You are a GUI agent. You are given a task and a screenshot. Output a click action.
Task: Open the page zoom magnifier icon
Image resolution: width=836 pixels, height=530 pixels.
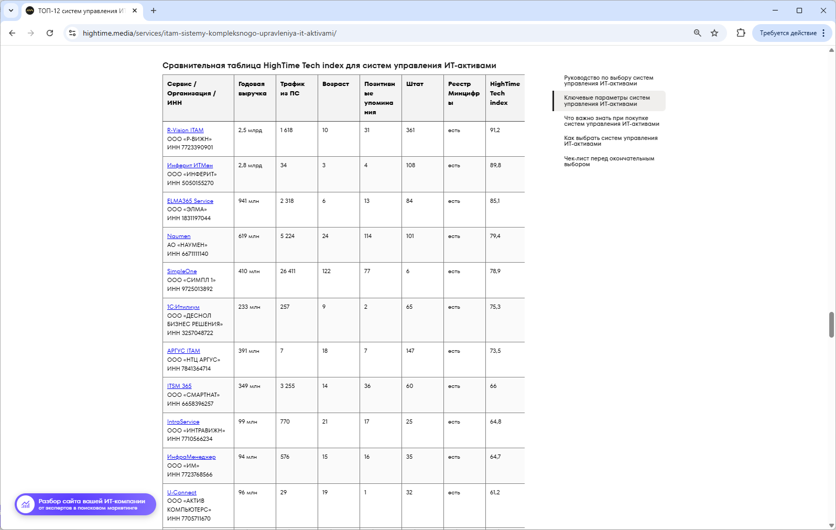[698, 33]
